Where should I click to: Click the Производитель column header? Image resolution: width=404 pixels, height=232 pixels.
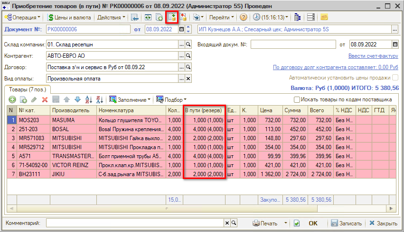tap(73, 110)
